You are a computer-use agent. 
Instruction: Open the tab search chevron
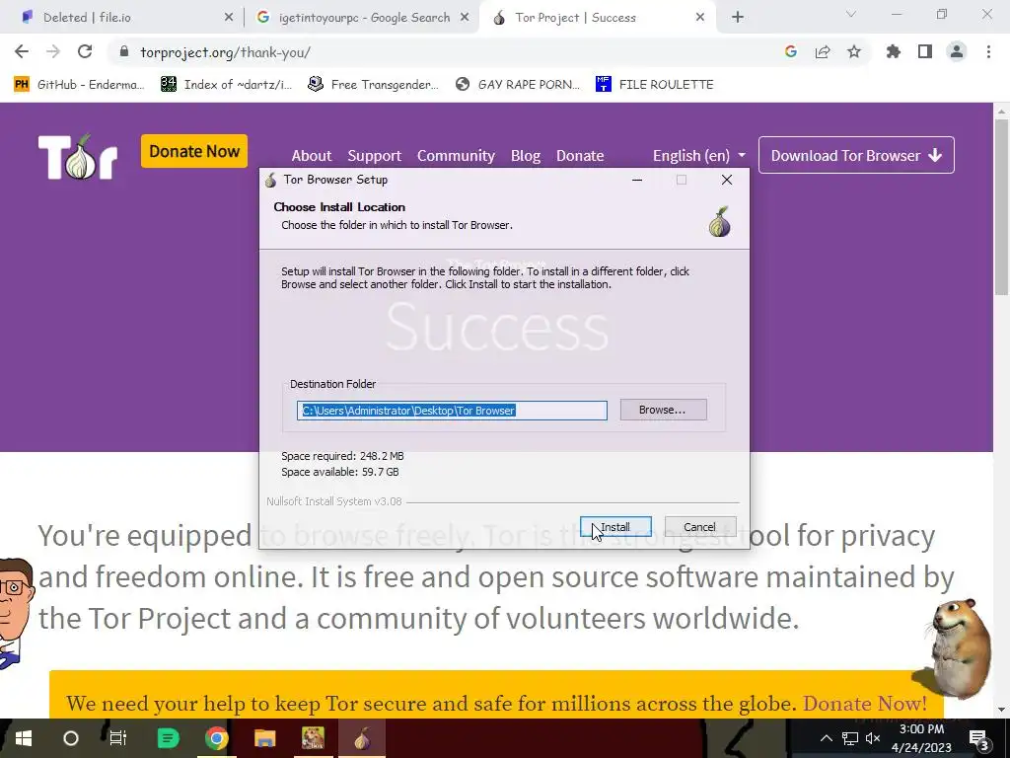(x=851, y=14)
